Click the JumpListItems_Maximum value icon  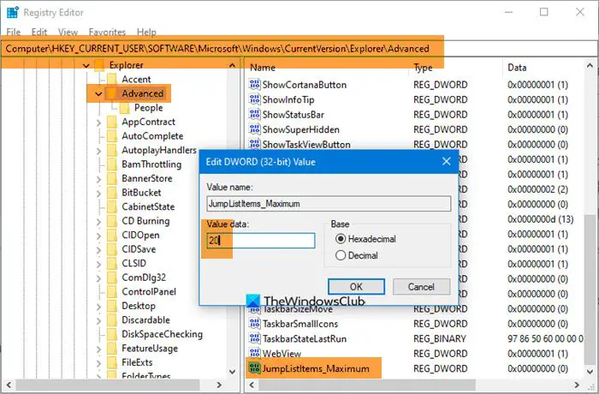[254, 368]
